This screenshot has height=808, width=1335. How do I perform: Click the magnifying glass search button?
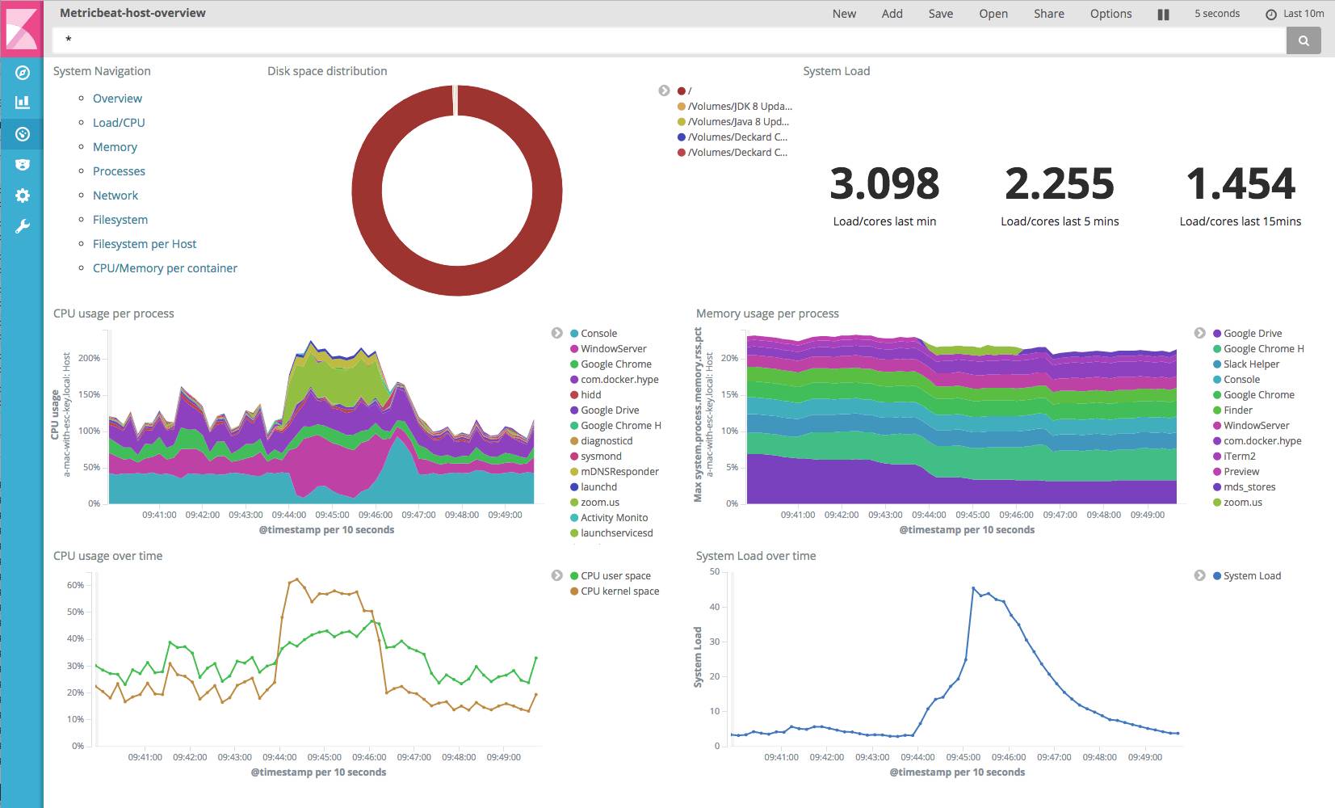tap(1303, 40)
